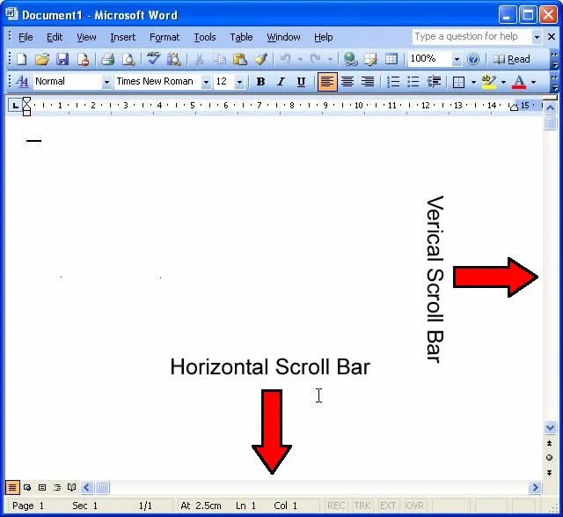Open the undo history dropdown arrow
Screen dimensions: 563x517
point(300,59)
